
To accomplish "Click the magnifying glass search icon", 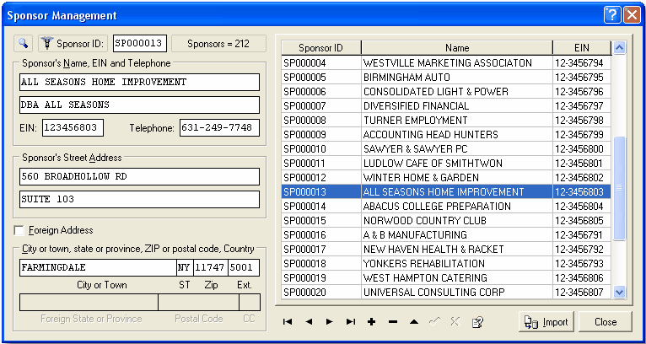I will [24, 43].
